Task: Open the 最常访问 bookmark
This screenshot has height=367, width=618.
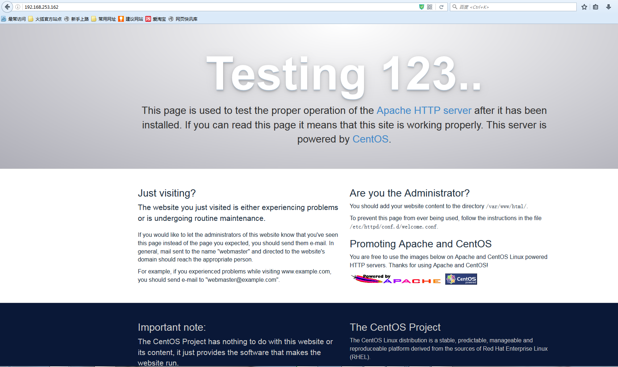Action: (13, 19)
